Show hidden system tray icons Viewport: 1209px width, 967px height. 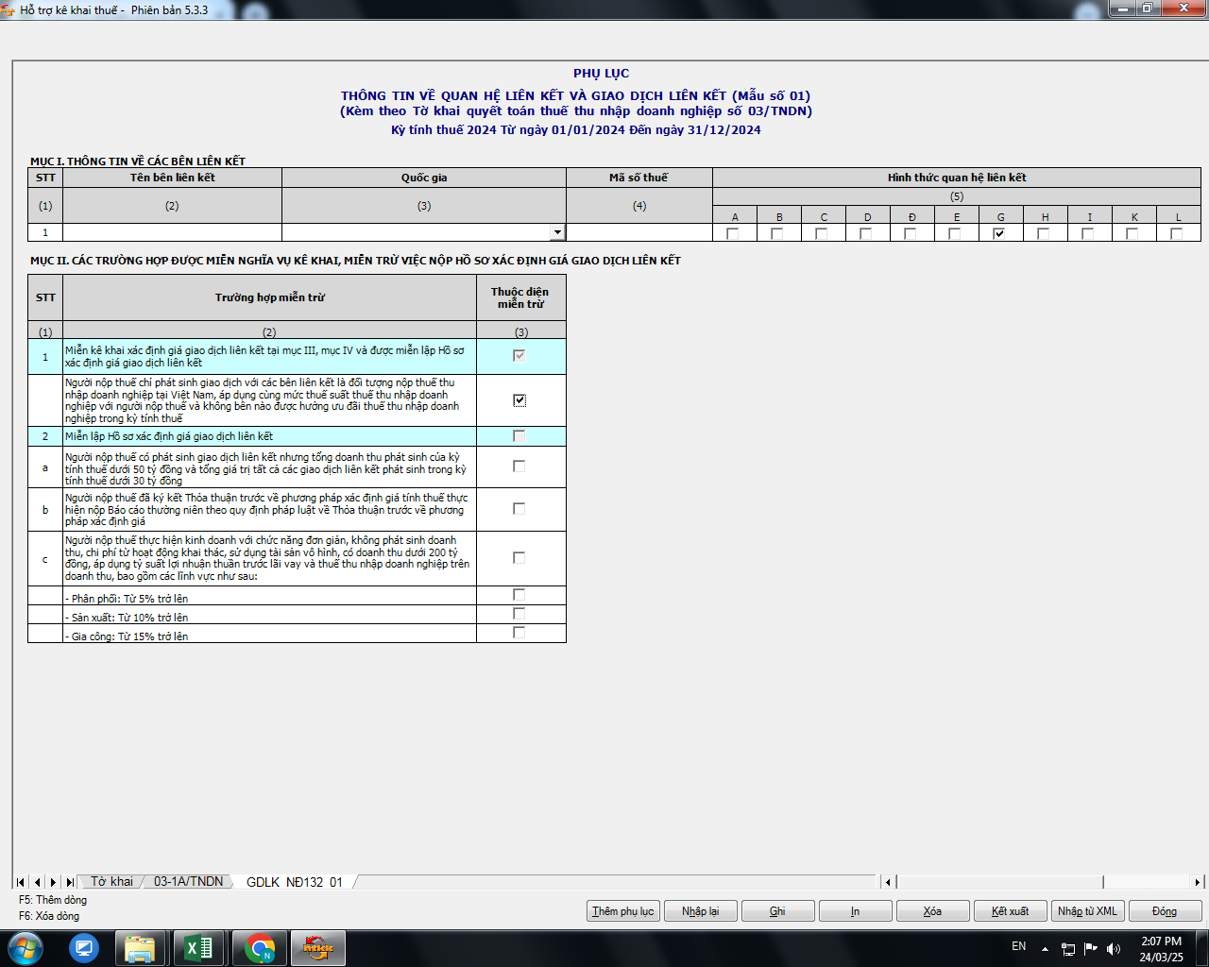point(1045,948)
